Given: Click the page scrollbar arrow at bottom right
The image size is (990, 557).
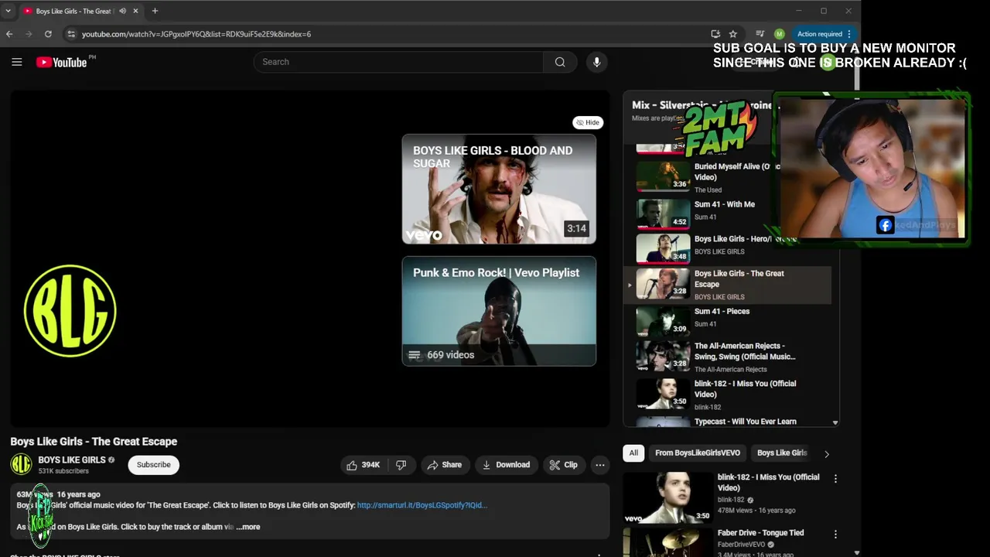Looking at the screenshot, I should coord(857,552).
